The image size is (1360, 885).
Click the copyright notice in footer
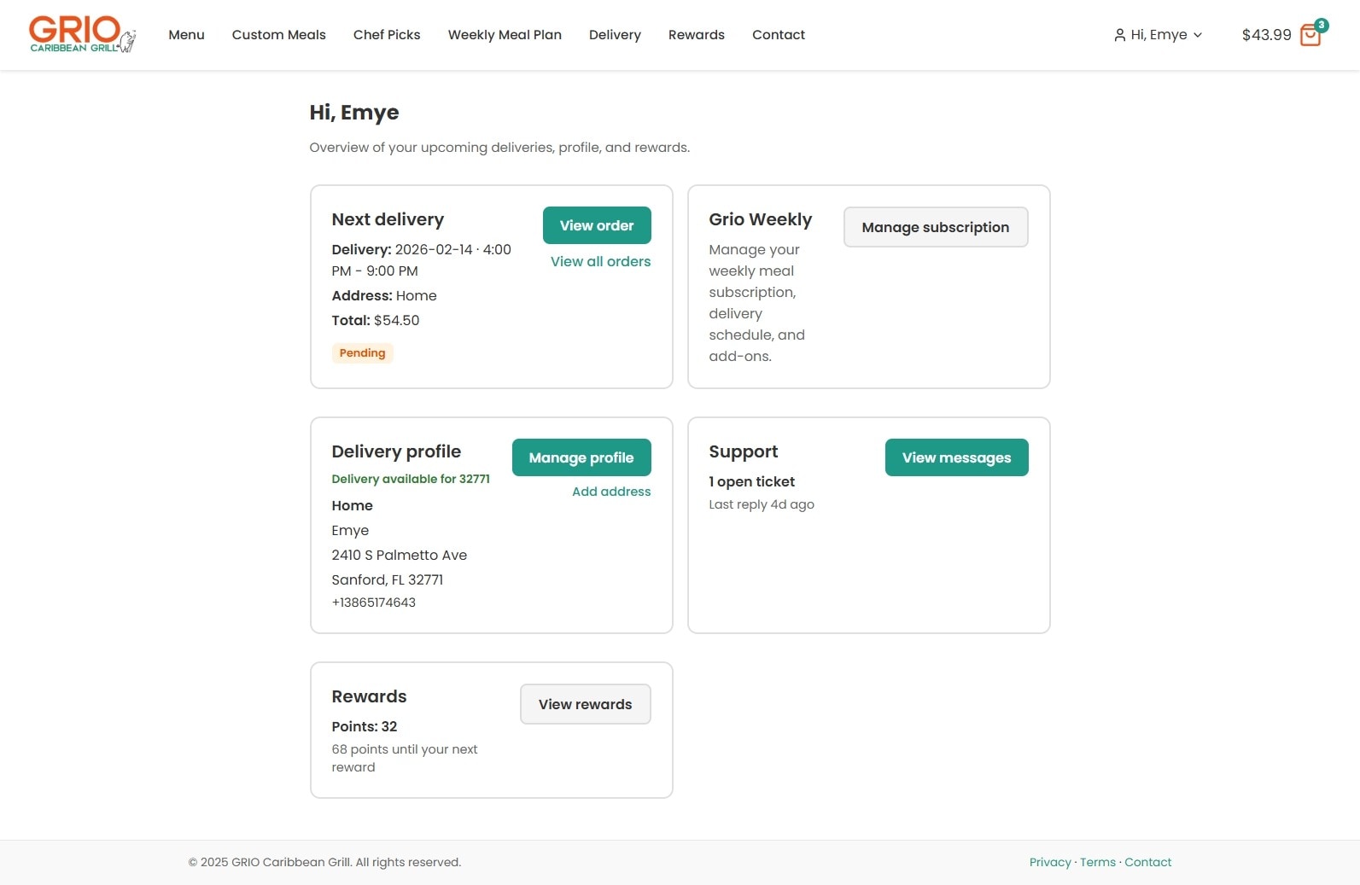(324, 862)
